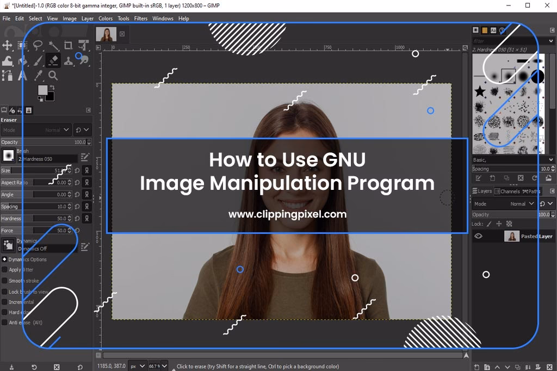Choose the Paintbrush tool

(x=38, y=60)
